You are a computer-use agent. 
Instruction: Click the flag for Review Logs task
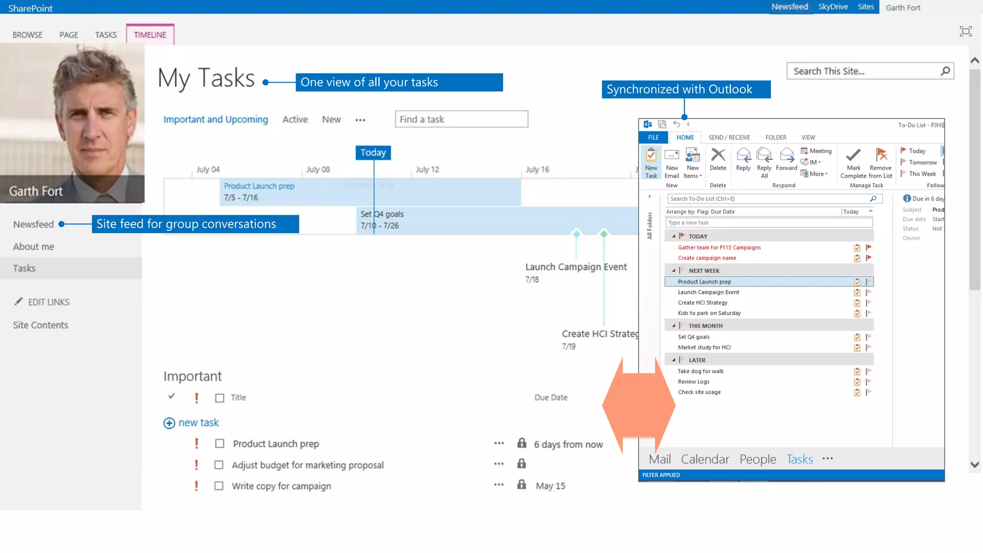(869, 382)
